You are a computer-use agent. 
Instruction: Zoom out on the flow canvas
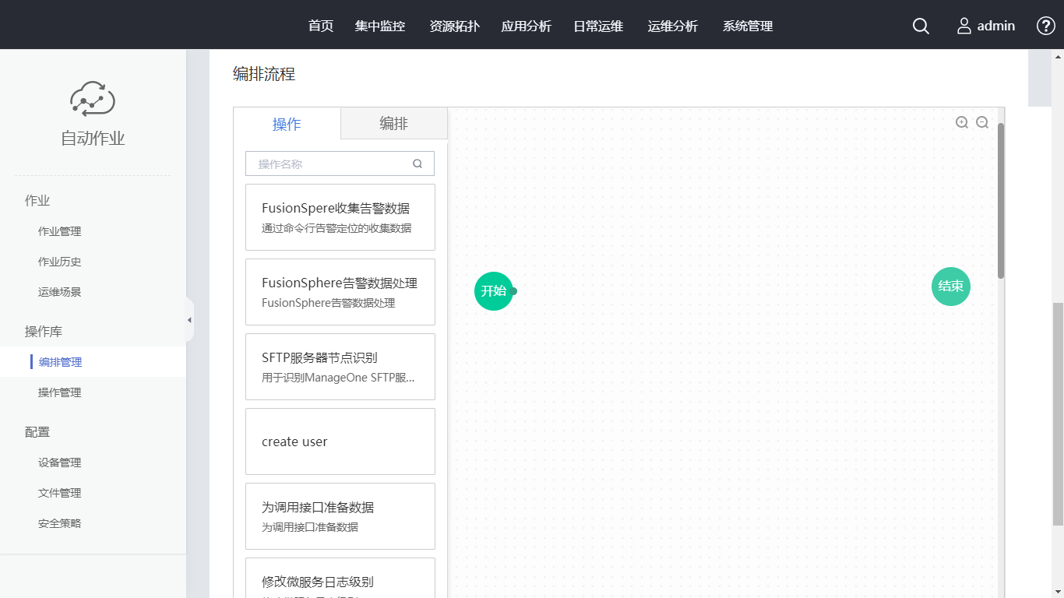coord(982,122)
